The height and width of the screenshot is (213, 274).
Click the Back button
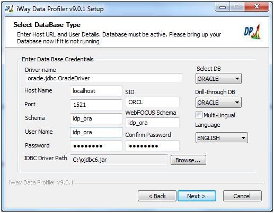[x=157, y=196]
